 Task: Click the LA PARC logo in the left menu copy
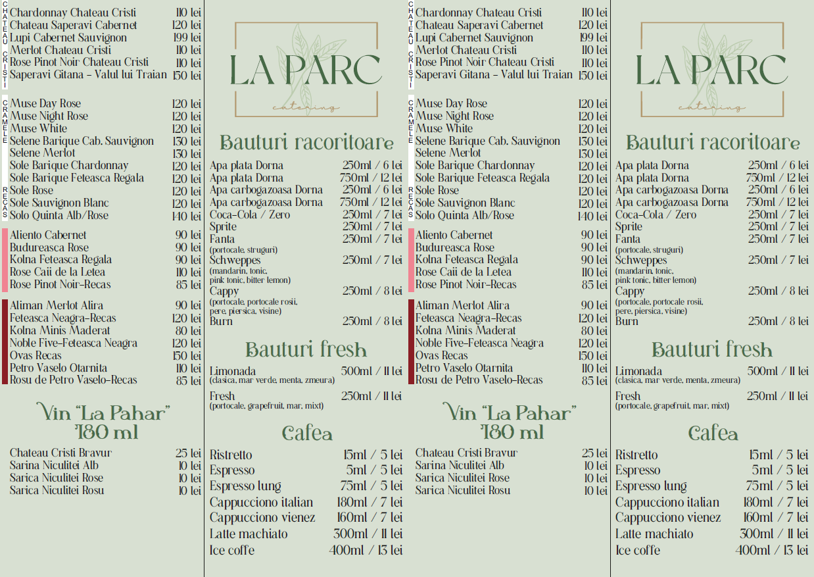tap(306, 69)
